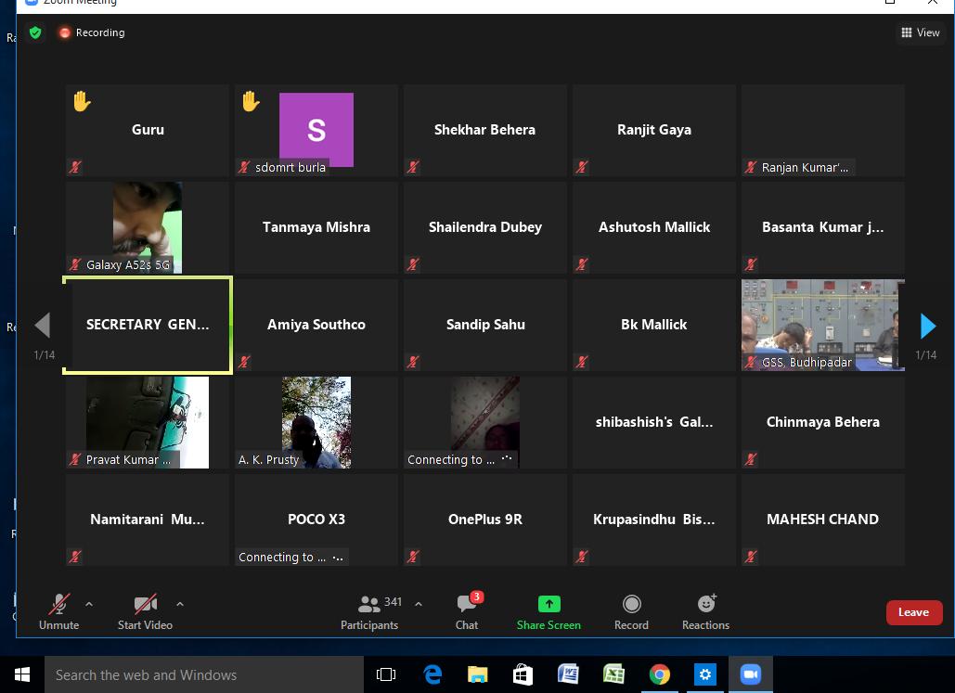Select the GSS, Budhipadar video tile
This screenshot has height=693, width=955.
823,326
